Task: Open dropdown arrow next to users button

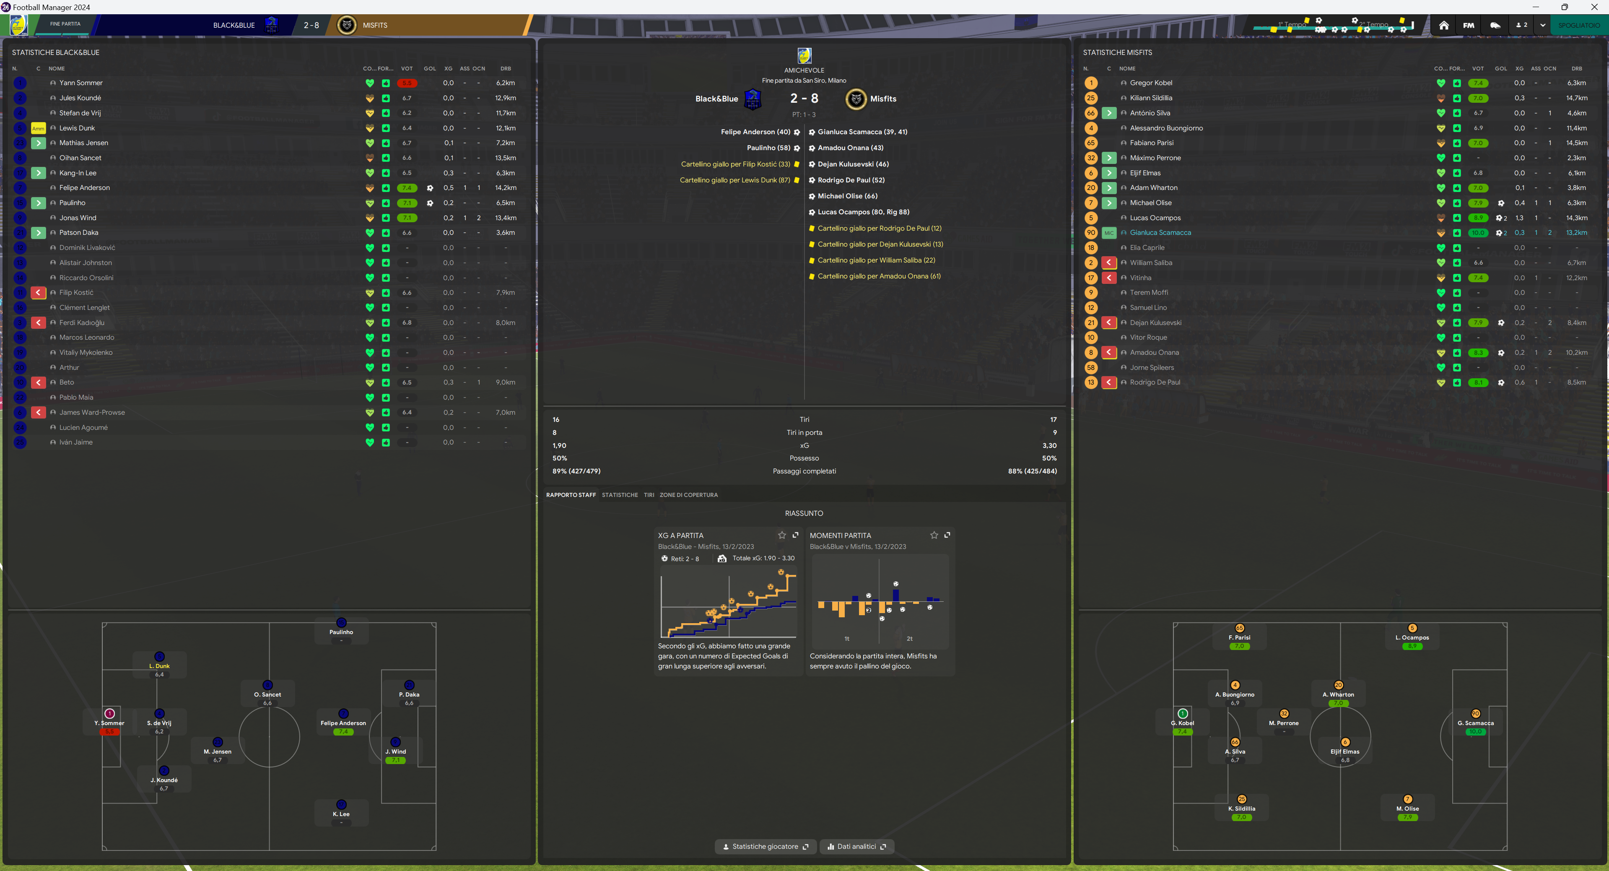Action: 1543,25
